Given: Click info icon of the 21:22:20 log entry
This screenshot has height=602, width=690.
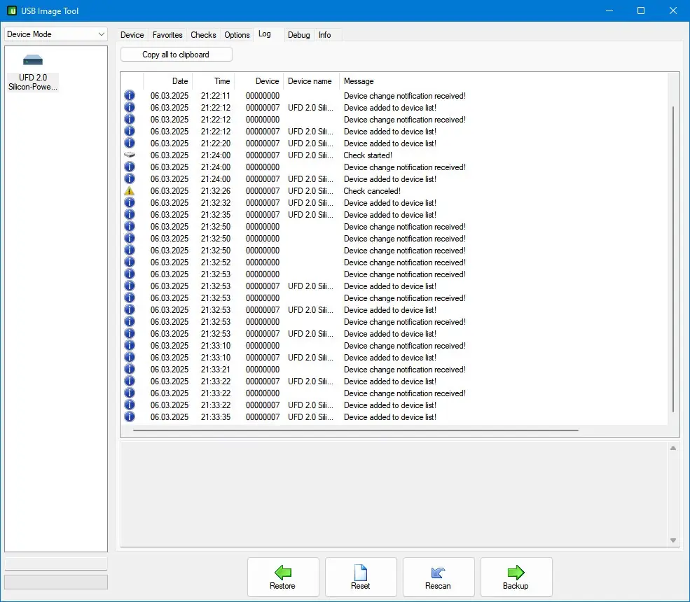Looking at the screenshot, I should [130, 143].
